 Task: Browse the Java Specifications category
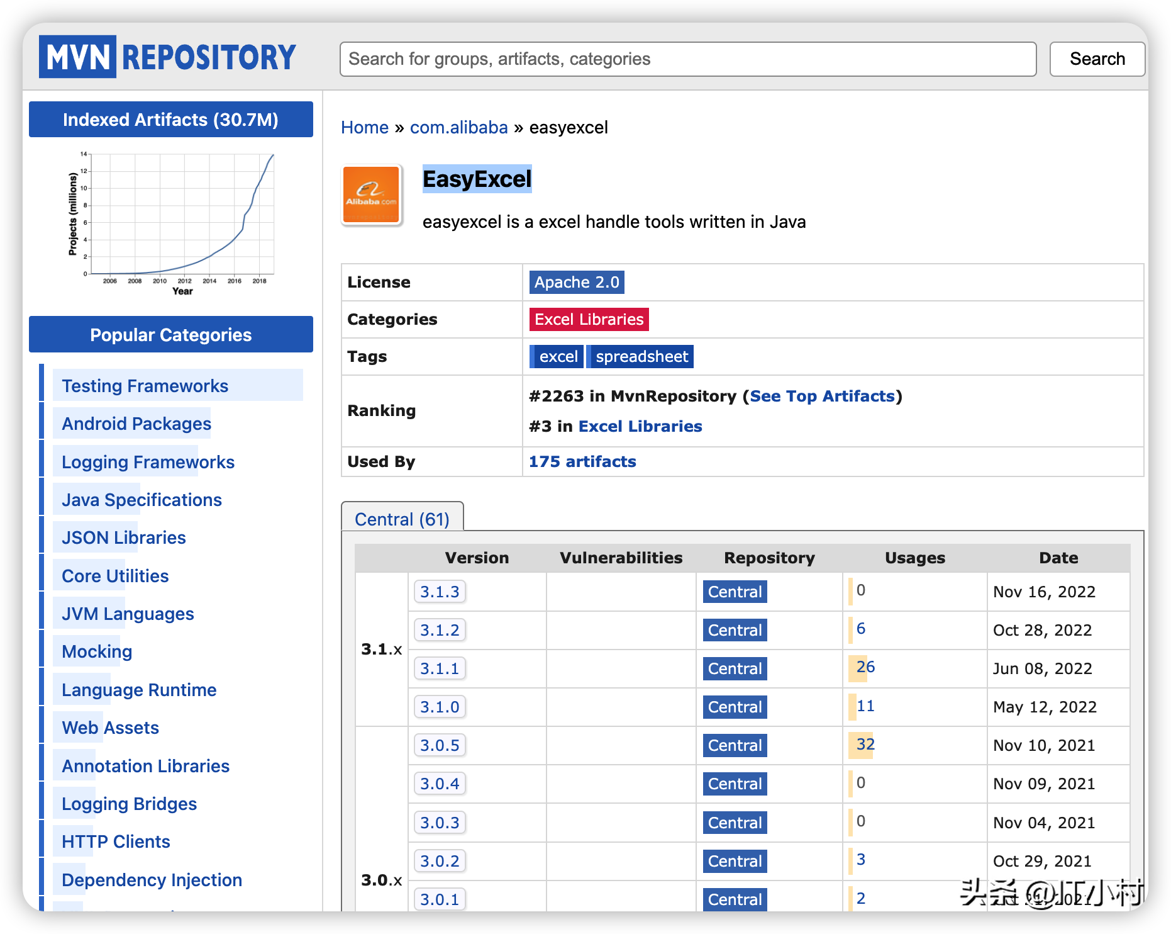coord(142,500)
